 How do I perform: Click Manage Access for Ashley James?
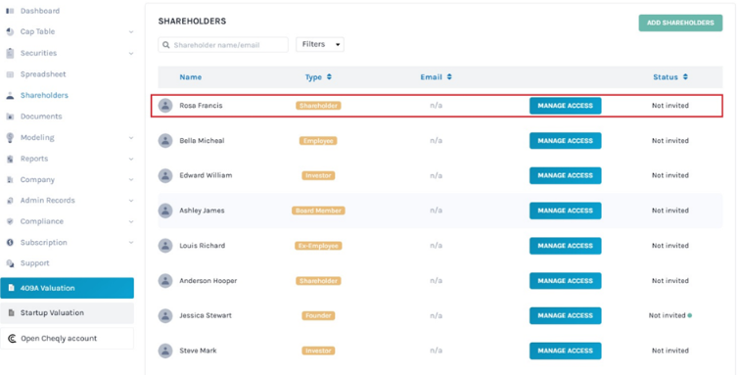click(x=566, y=211)
